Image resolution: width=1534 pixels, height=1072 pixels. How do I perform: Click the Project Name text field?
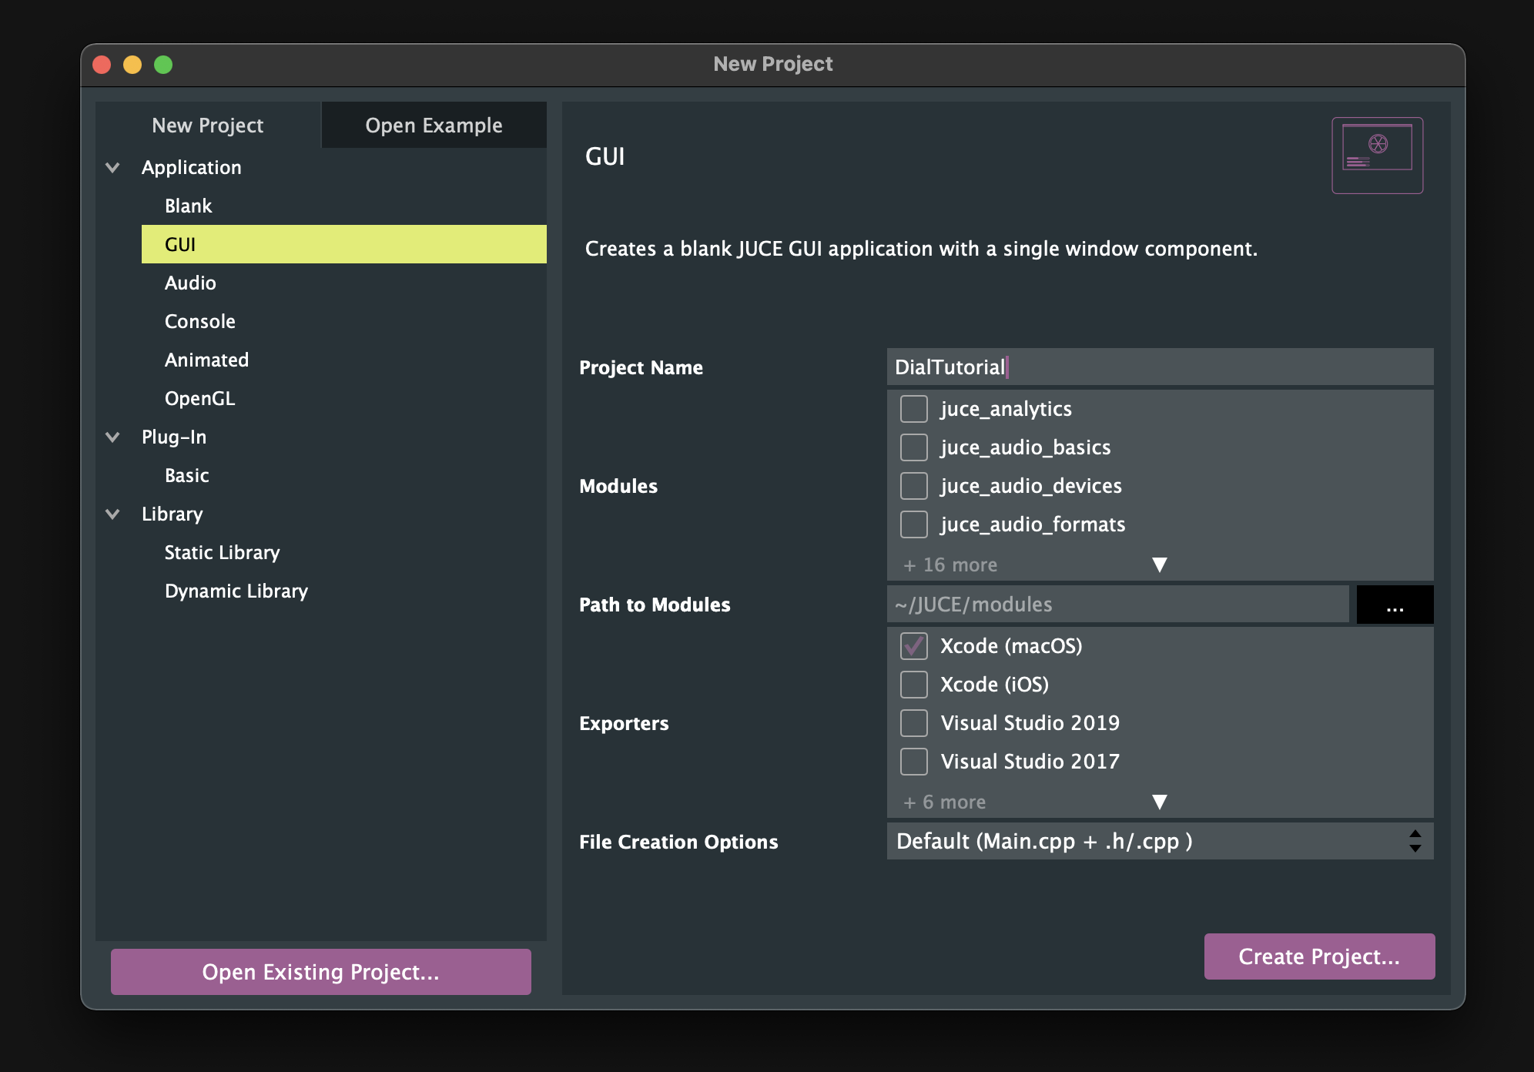tap(1160, 367)
